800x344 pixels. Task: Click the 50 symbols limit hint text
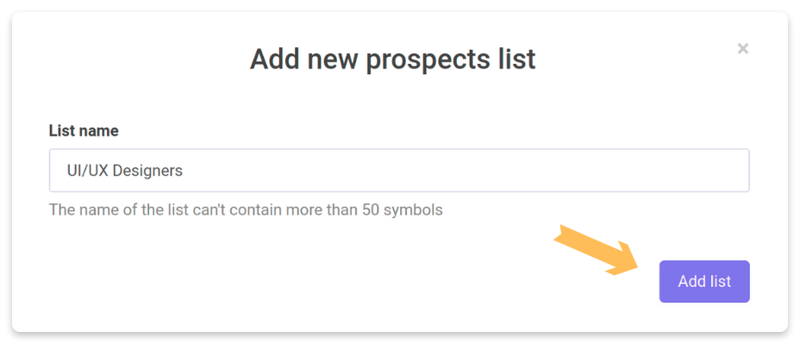246,210
